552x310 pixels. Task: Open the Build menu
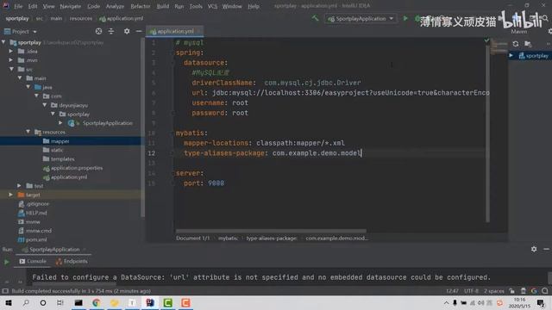tap(163, 6)
